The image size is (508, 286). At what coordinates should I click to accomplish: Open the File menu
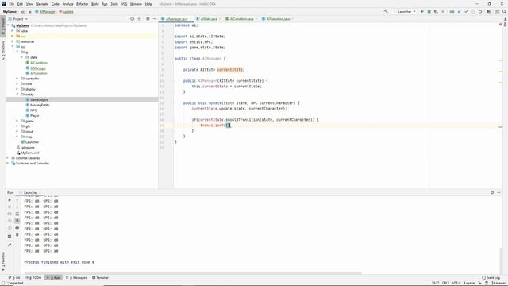pos(11,4)
